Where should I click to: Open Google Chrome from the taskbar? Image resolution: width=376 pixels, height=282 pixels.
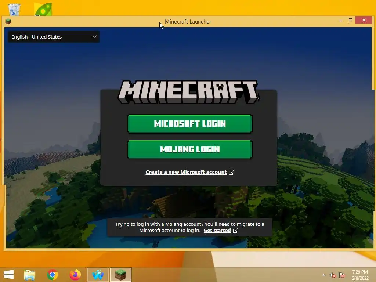point(52,275)
